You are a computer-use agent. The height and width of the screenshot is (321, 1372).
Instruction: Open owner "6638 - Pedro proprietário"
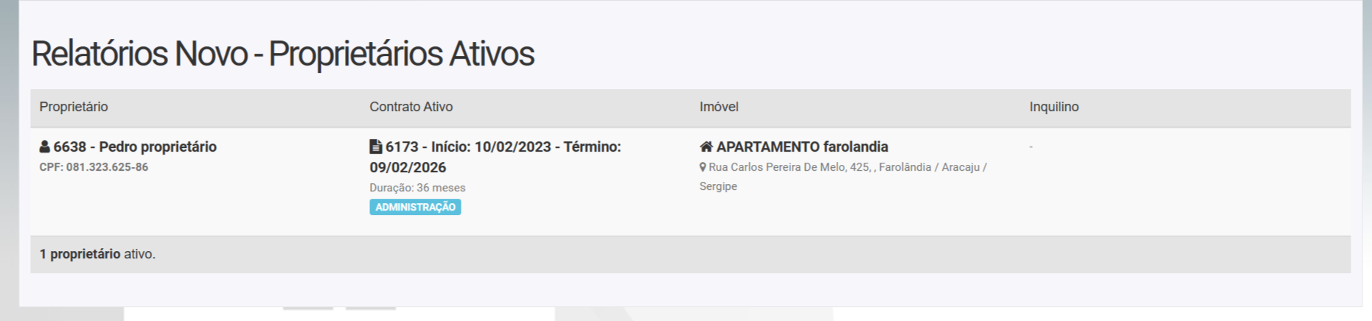[x=135, y=147]
